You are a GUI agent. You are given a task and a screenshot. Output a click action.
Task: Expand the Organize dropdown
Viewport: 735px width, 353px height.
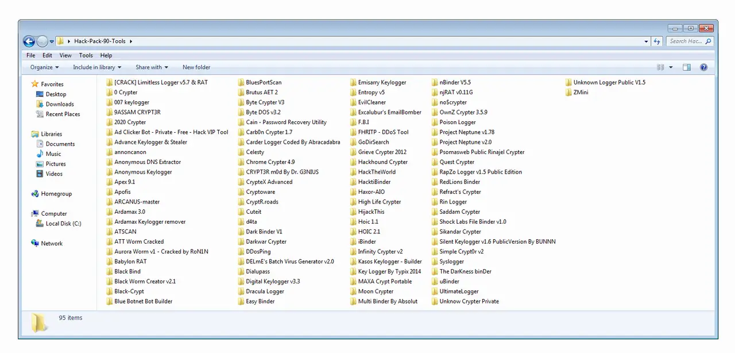[x=44, y=67]
